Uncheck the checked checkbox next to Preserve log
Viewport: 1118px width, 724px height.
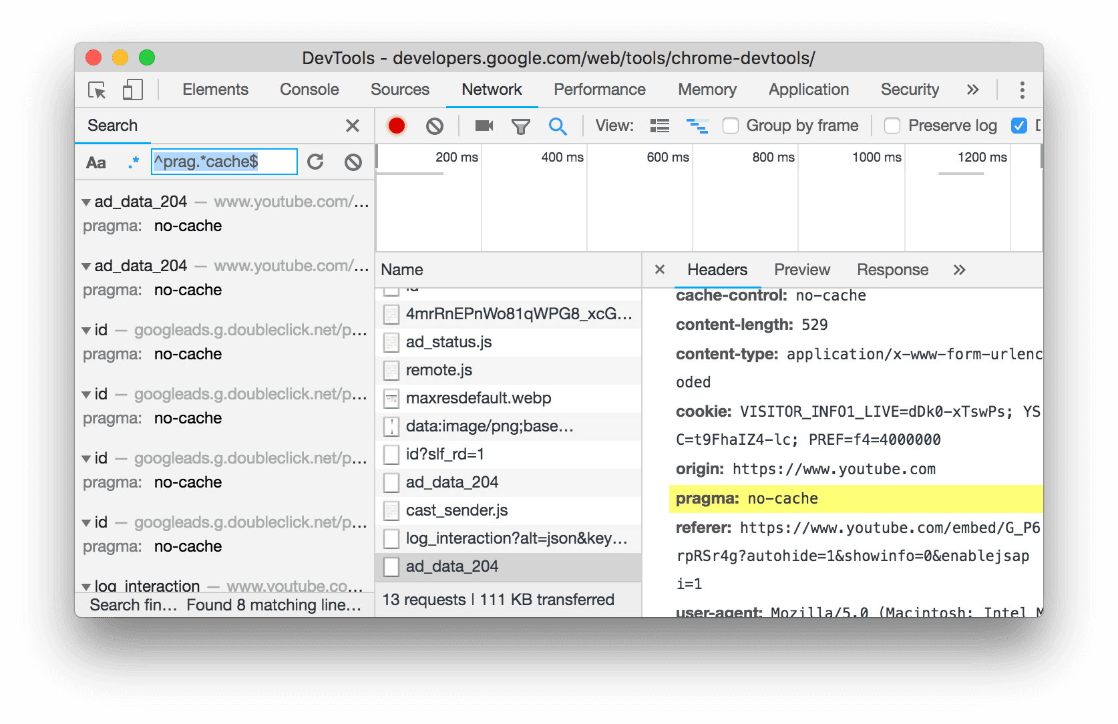pos(1018,125)
